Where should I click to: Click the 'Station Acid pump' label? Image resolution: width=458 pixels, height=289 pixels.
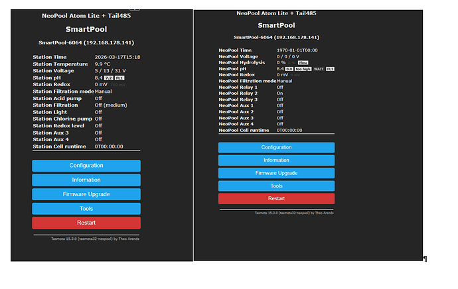pos(57,99)
